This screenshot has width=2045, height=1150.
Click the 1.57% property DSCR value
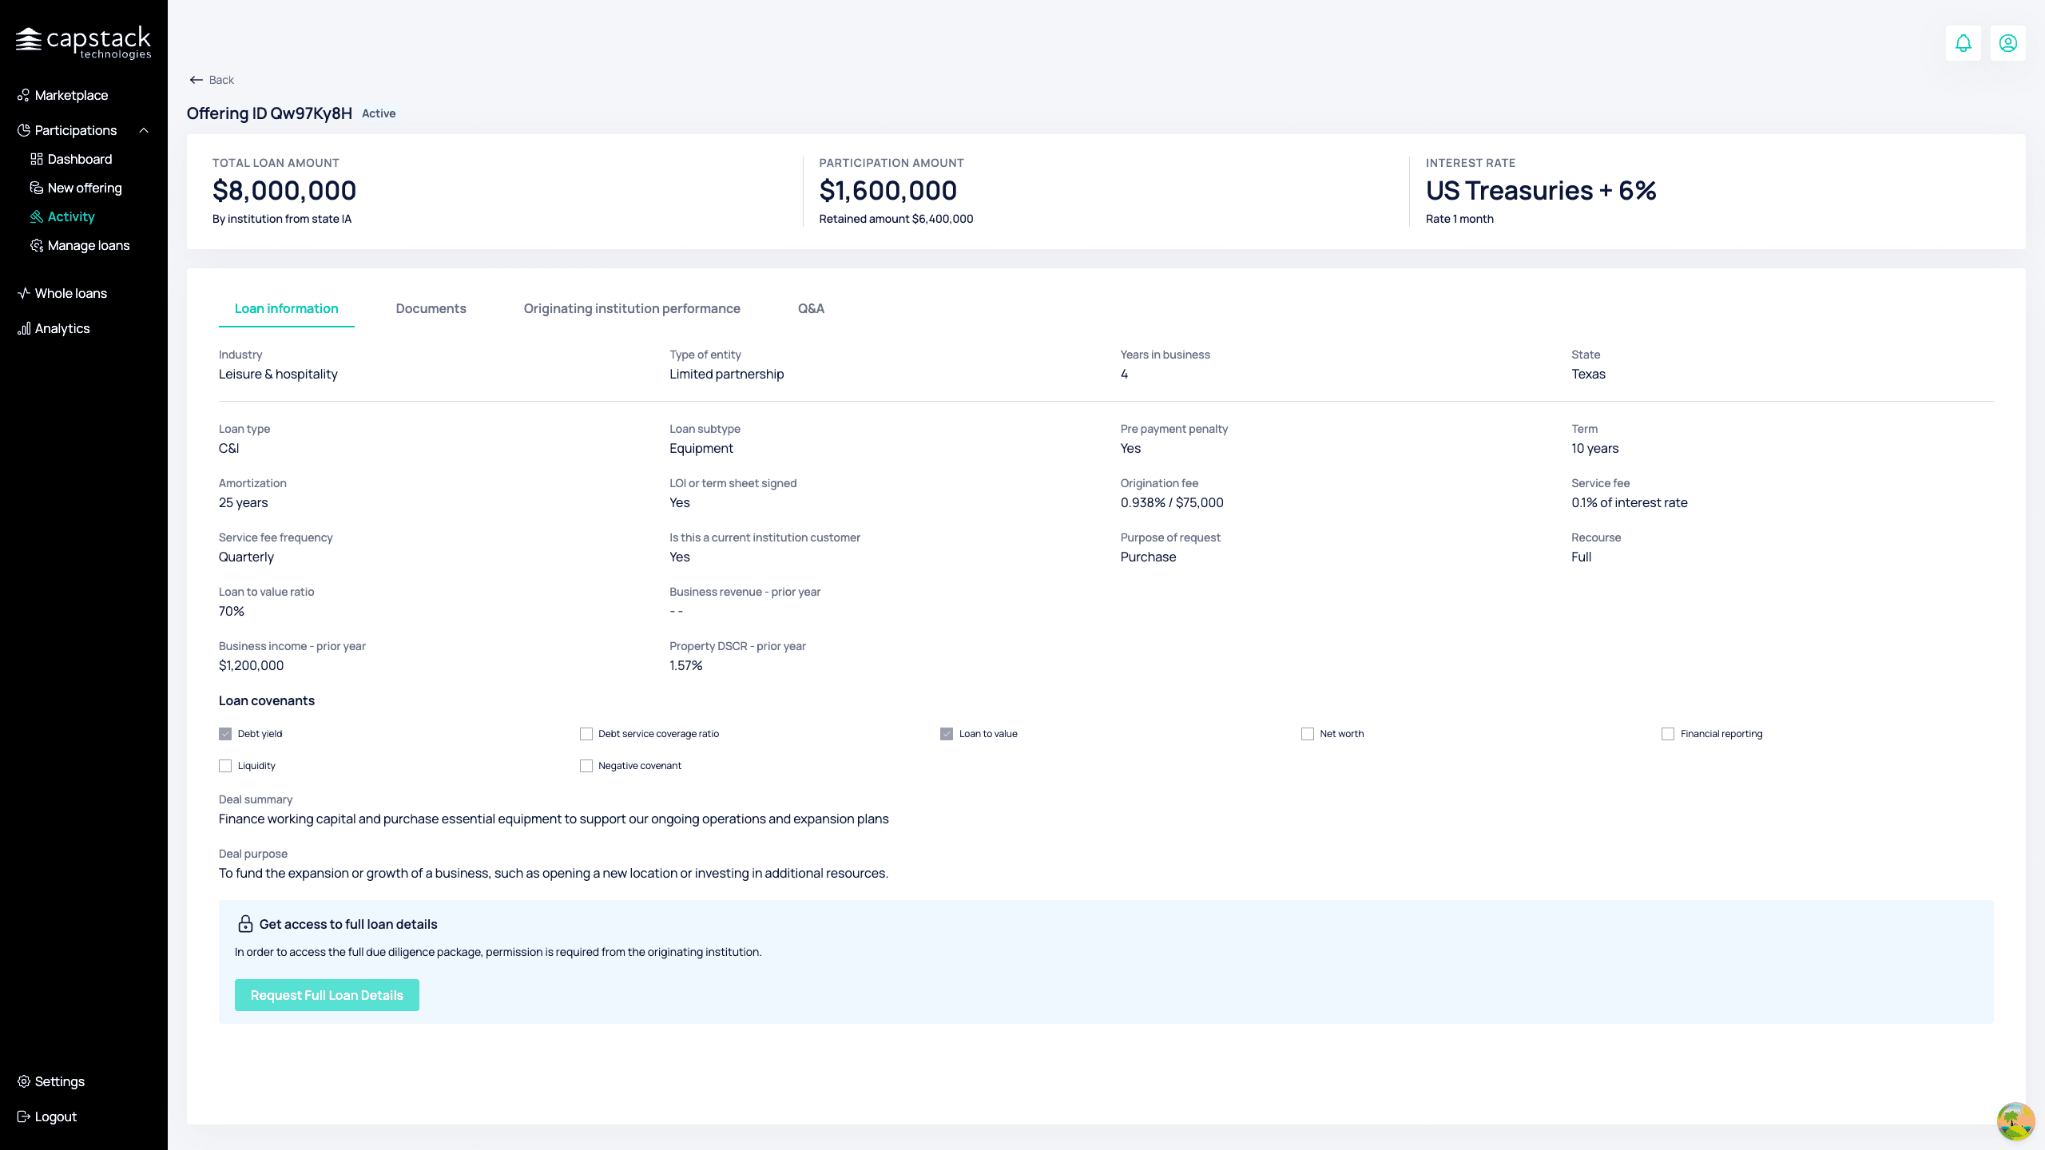tap(686, 666)
